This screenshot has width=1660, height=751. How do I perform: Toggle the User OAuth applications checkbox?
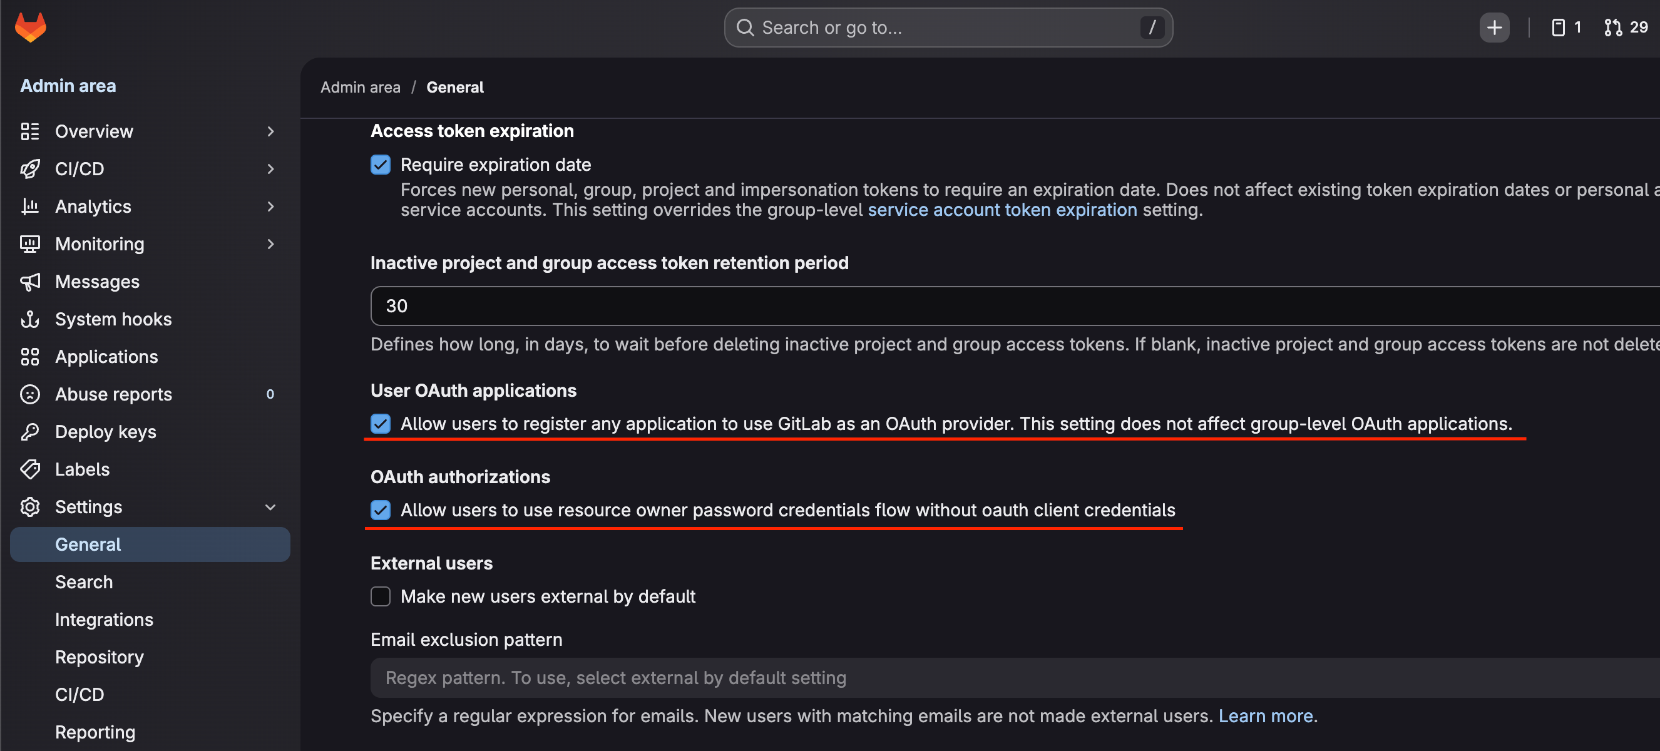pyautogui.click(x=380, y=424)
